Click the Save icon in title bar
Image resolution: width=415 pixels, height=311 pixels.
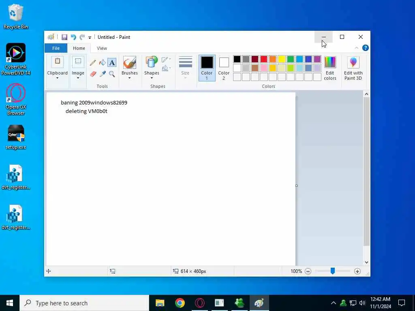click(64, 37)
